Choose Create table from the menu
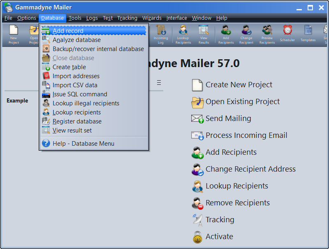The width and height of the screenshot is (329, 249). (94, 67)
